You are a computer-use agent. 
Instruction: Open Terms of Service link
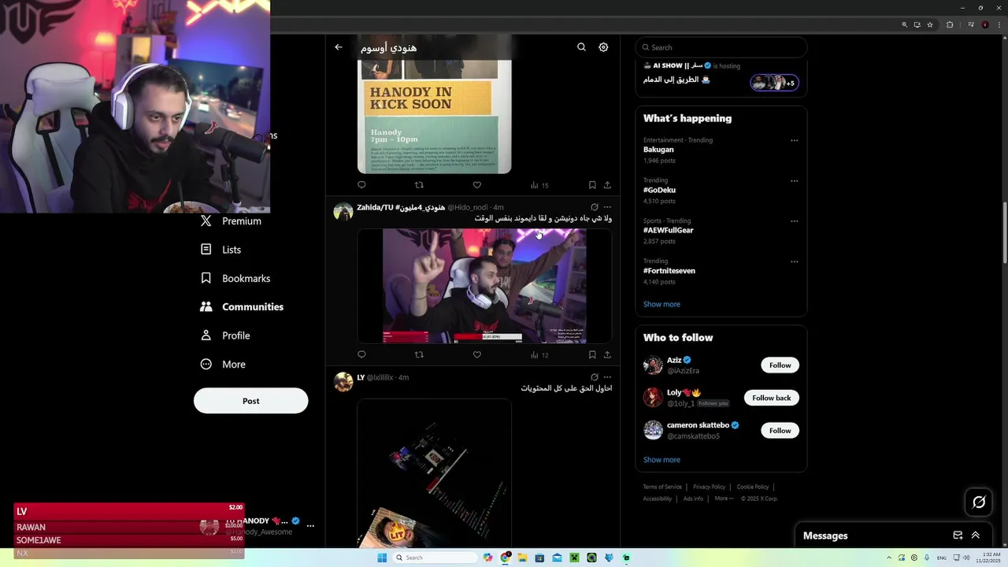click(662, 487)
